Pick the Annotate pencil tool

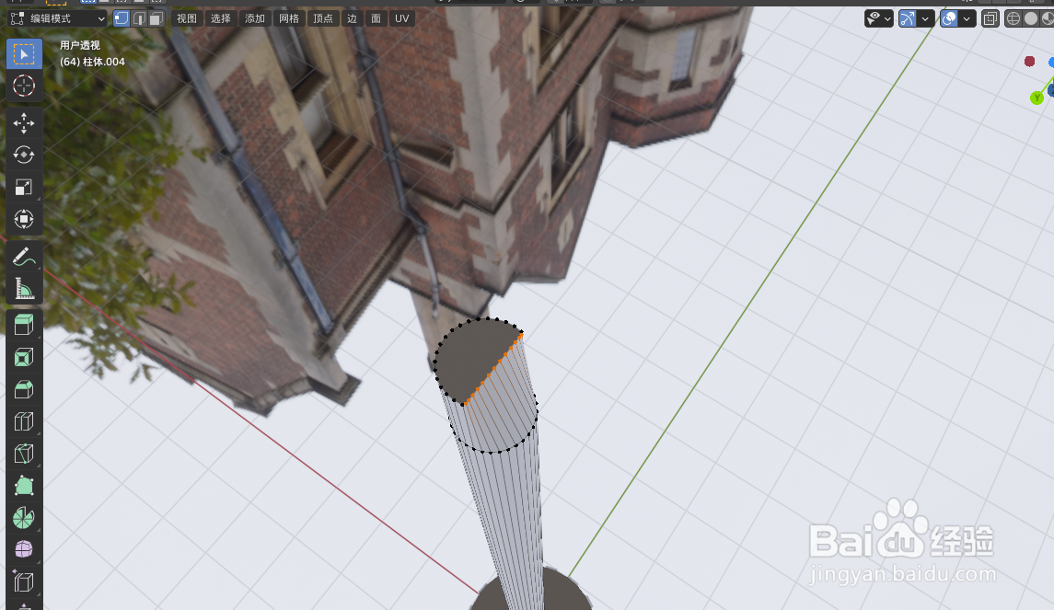coord(24,257)
